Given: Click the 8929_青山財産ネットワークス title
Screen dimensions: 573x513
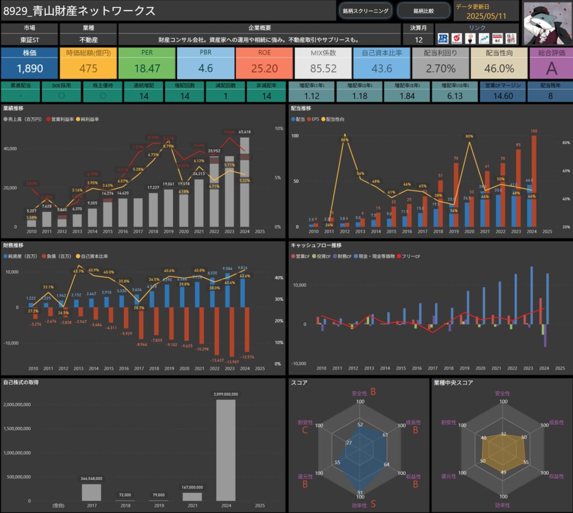Looking at the screenshot, I should coord(79,11).
